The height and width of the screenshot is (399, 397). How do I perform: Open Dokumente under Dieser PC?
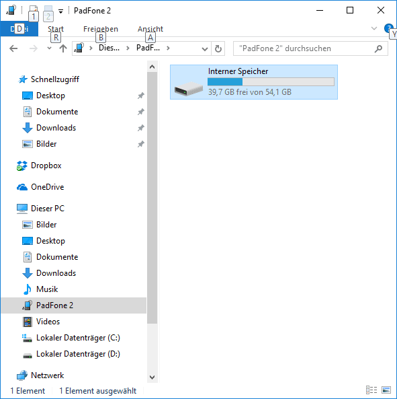pyautogui.click(x=57, y=257)
